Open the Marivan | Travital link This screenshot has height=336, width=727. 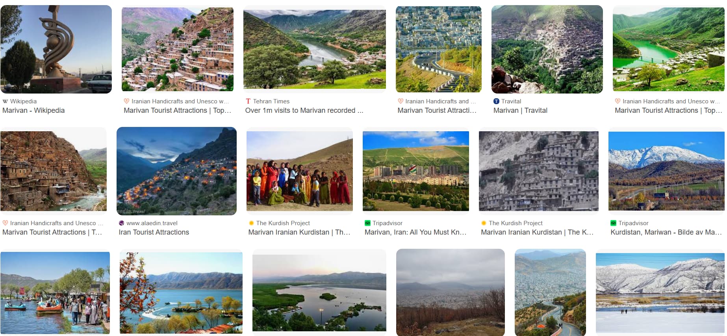pos(520,110)
